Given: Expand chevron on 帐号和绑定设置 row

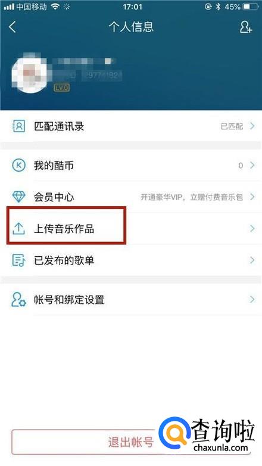Looking at the screenshot, I should coord(252,299).
